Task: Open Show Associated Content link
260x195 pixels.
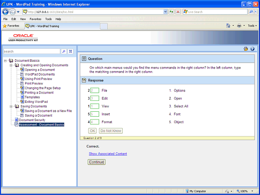Action: point(108,154)
